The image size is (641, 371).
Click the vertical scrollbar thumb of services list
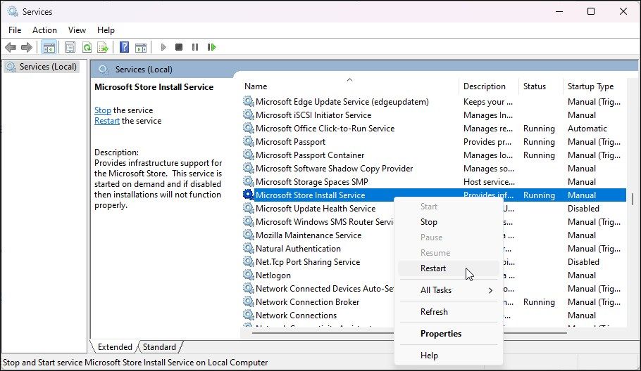click(x=633, y=200)
